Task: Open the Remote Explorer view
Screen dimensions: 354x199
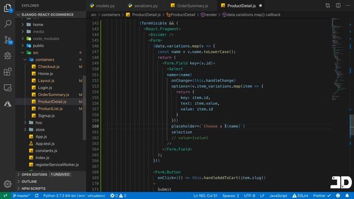Action: coord(8,88)
